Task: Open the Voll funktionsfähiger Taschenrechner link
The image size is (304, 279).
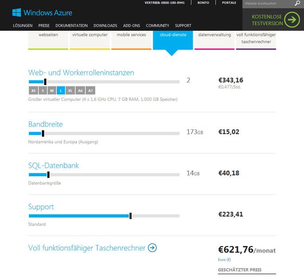Action: 87,248
